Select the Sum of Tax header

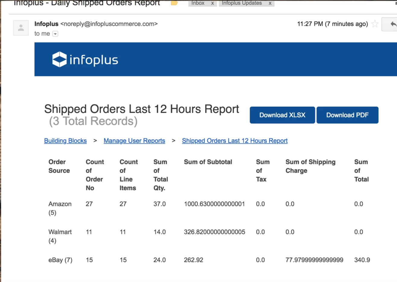coord(263,171)
